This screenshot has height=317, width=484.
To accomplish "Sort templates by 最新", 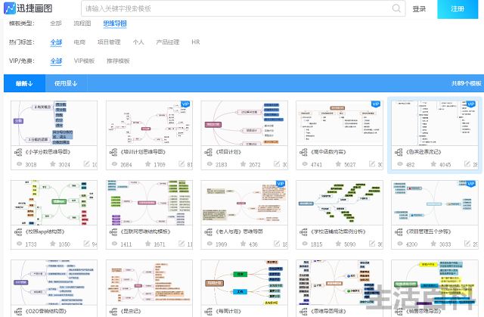I will [24, 83].
